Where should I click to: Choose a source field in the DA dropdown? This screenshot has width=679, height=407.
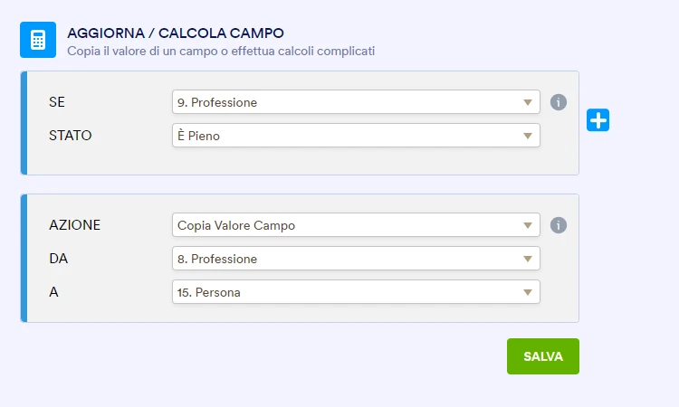(356, 259)
